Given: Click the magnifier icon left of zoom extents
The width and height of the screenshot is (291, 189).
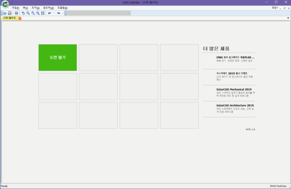Looking at the screenshot, I should coord(38,13).
